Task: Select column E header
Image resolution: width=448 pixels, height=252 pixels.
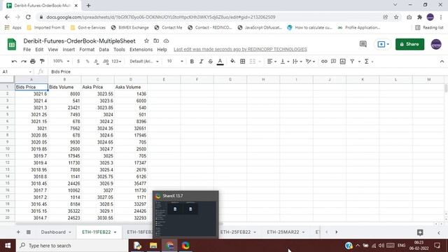Action: (x=164, y=79)
